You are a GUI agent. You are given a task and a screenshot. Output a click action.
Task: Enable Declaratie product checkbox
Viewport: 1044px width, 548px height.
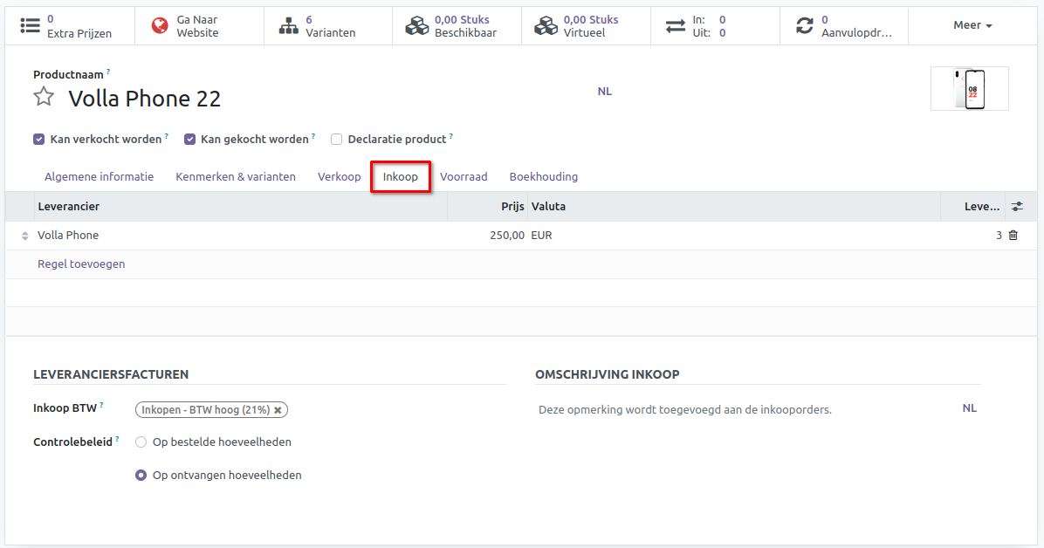(x=336, y=140)
